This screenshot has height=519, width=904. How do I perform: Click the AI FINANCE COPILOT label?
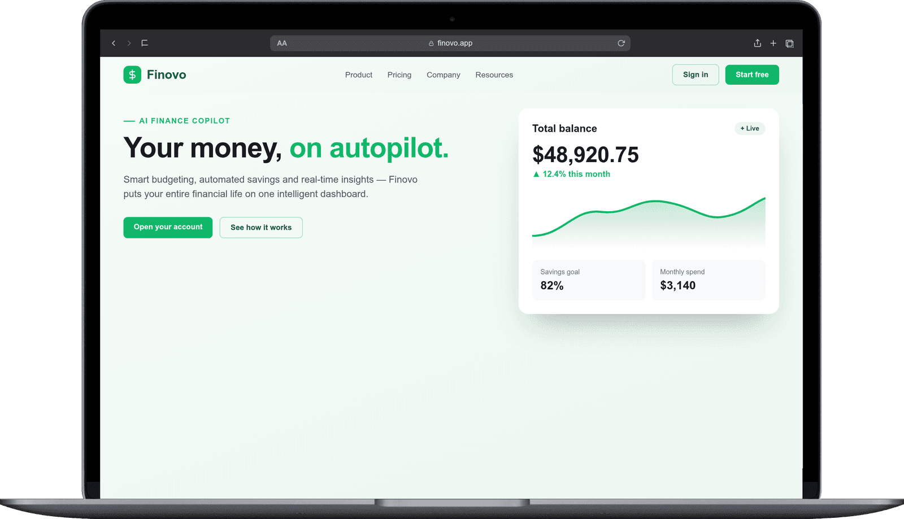pyautogui.click(x=184, y=121)
